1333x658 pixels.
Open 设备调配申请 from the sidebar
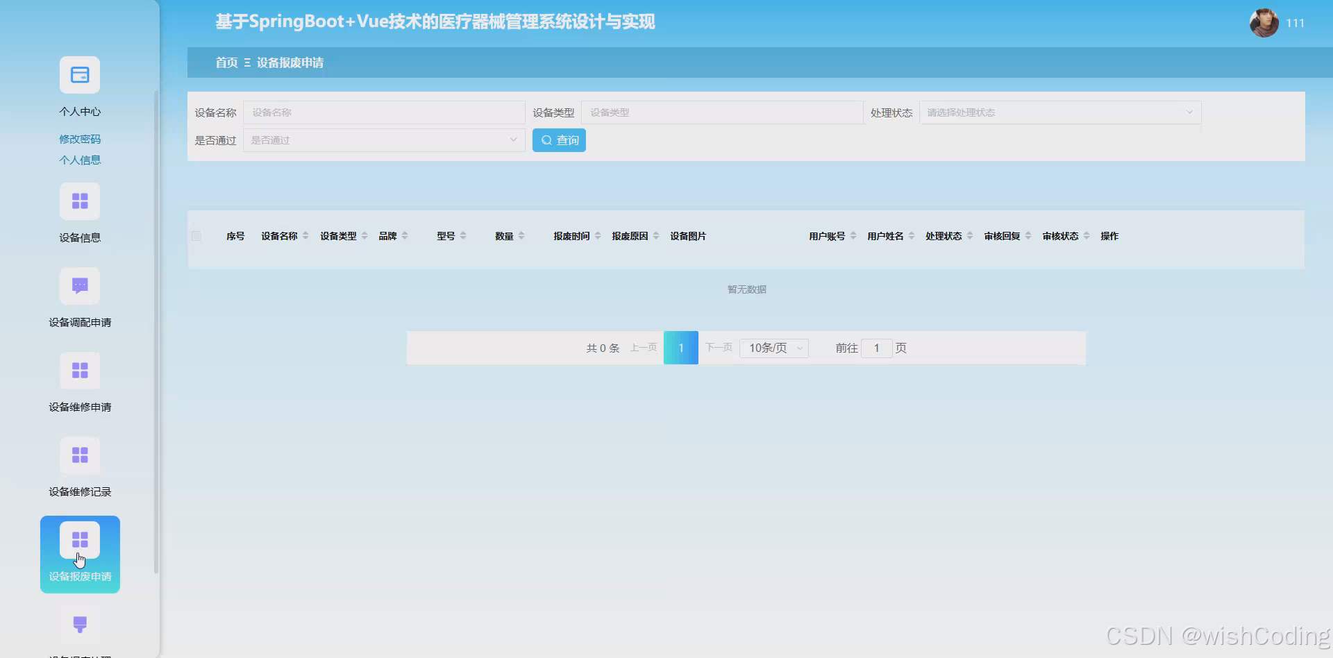[80, 285]
